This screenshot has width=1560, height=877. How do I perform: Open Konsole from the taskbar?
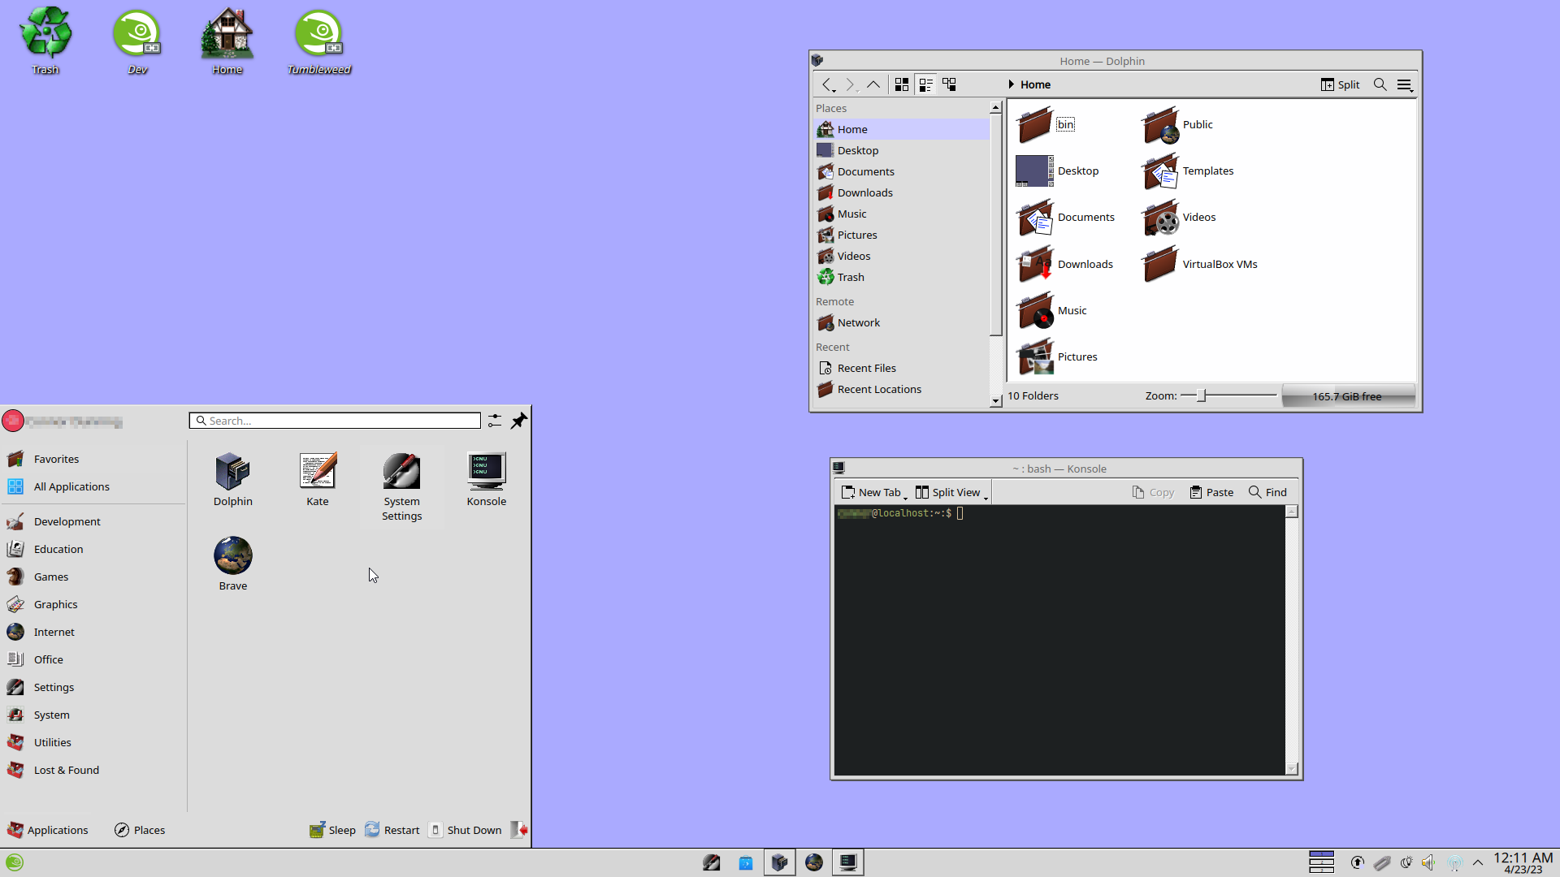pyautogui.click(x=847, y=862)
